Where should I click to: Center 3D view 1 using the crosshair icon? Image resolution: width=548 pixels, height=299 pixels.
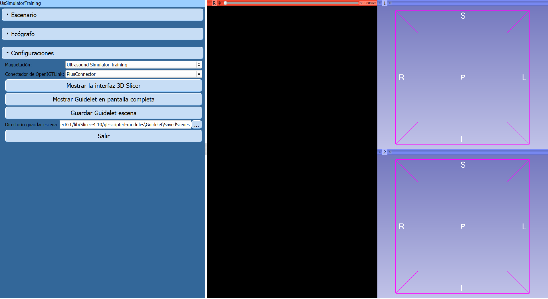[390, 3]
